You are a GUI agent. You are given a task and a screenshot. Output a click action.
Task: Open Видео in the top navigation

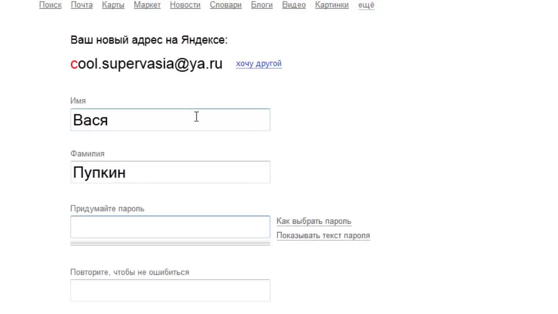pyautogui.click(x=294, y=5)
